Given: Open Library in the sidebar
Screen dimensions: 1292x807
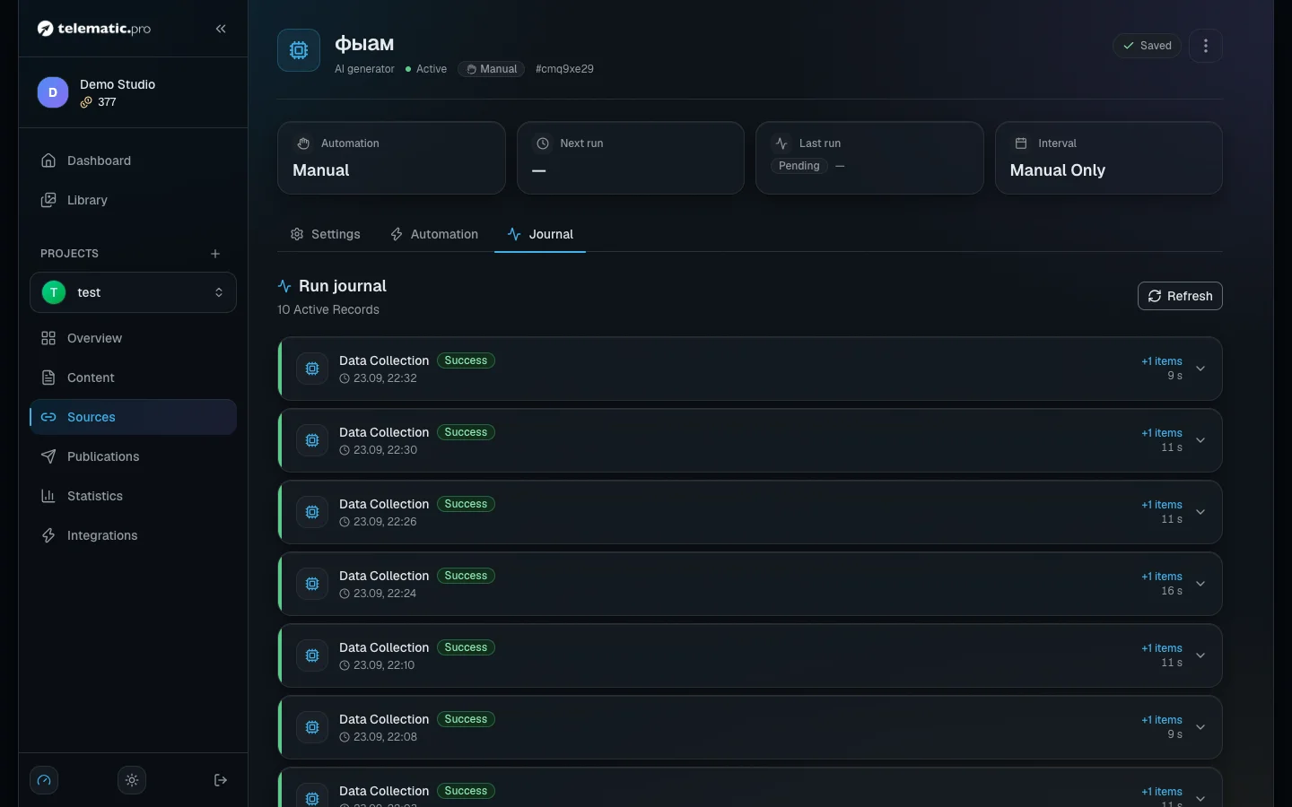Looking at the screenshot, I should [133, 200].
